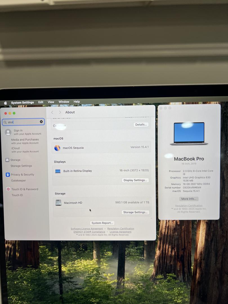The width and height of the screenshot is (228, 304).
Task: Open the View menu
Action: pos(51,102)
